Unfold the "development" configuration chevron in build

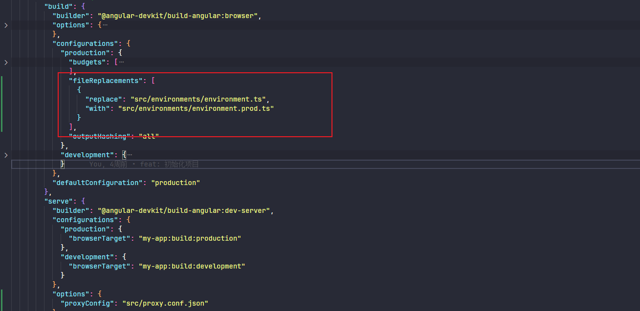(x=6, y=155)
